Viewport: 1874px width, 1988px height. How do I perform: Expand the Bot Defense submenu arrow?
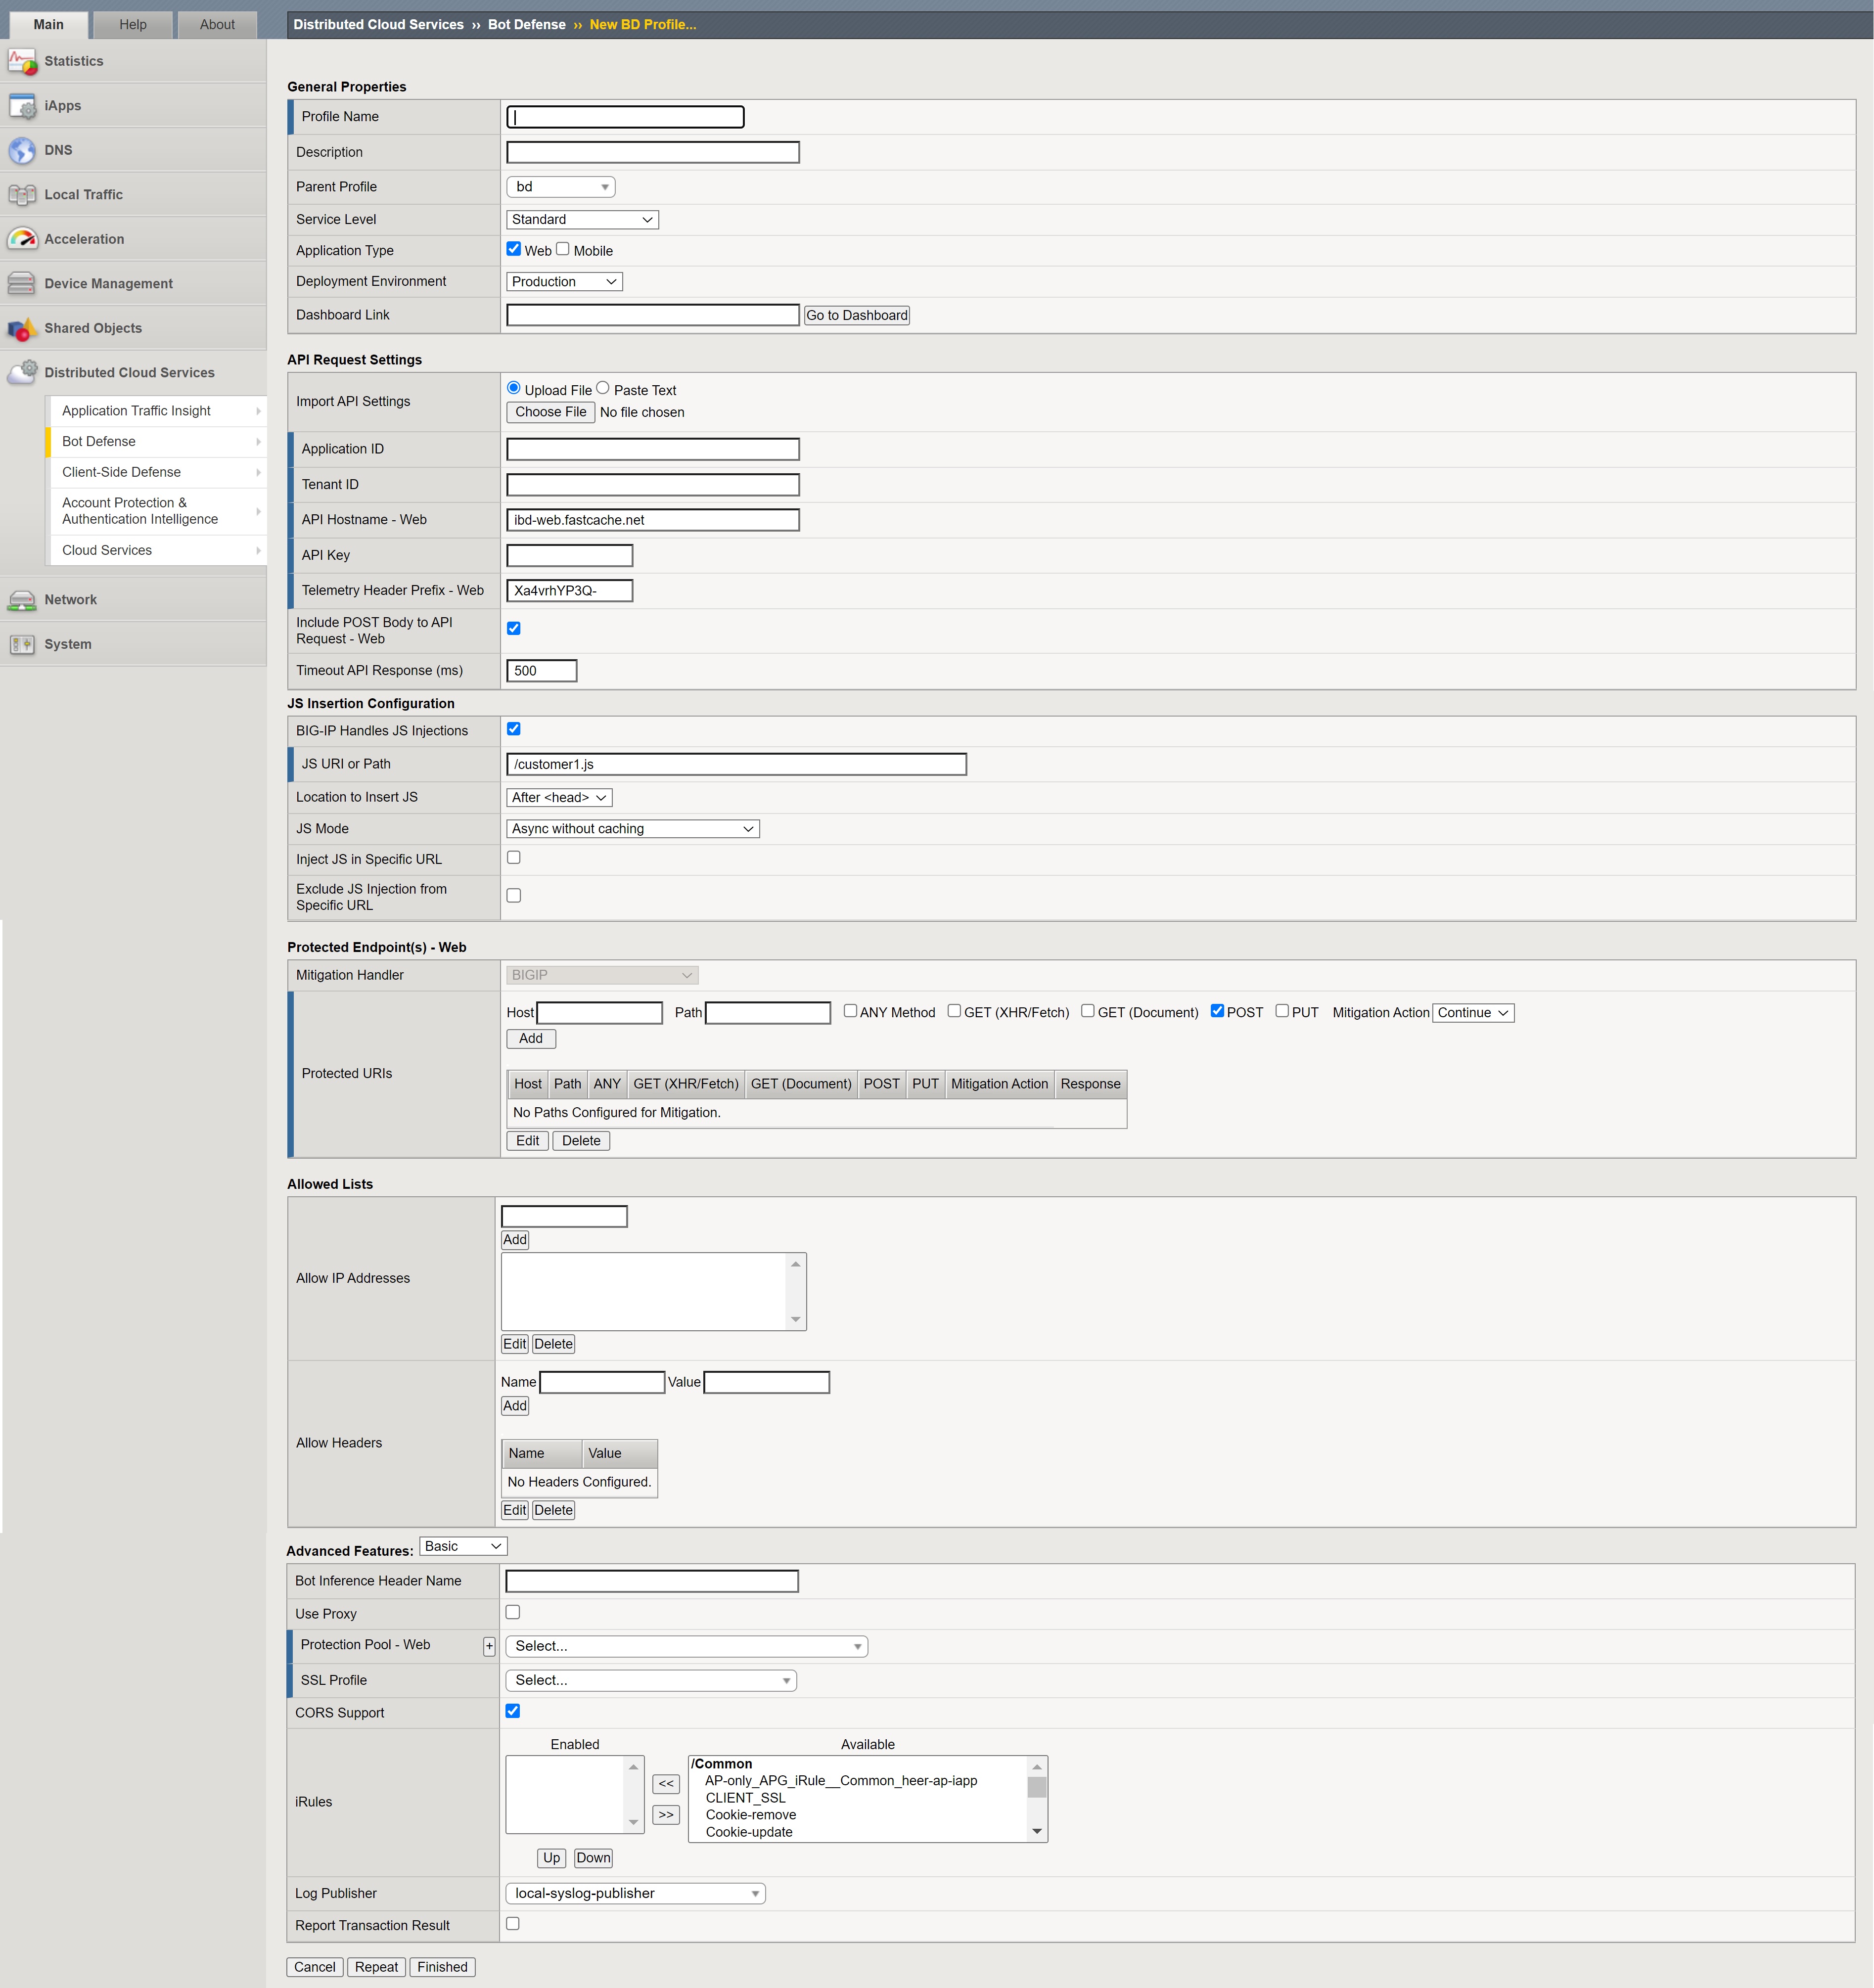258,442
